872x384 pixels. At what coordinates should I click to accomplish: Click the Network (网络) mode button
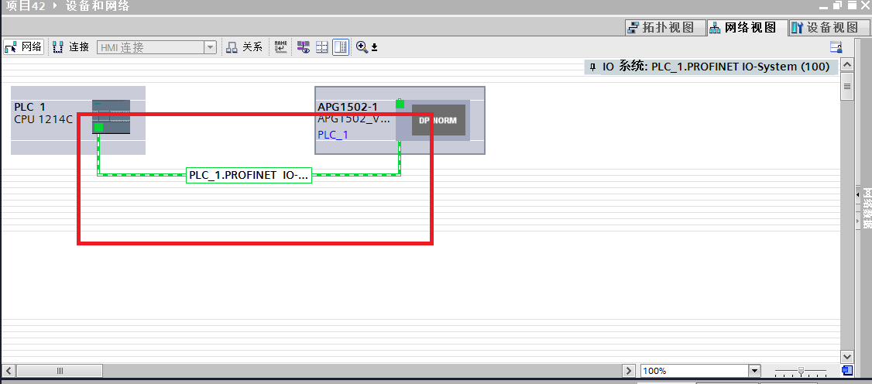[x=23, y=47]
